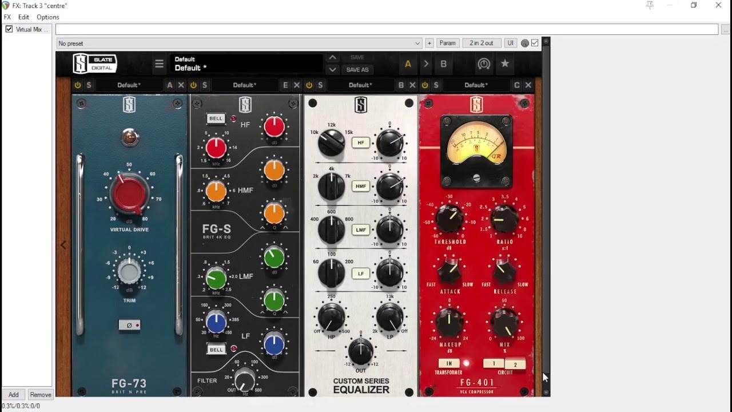The height and width of the screenshot is (412, 732).
Task: Click the FG-401 Attack knob
Action: [449, 272]
